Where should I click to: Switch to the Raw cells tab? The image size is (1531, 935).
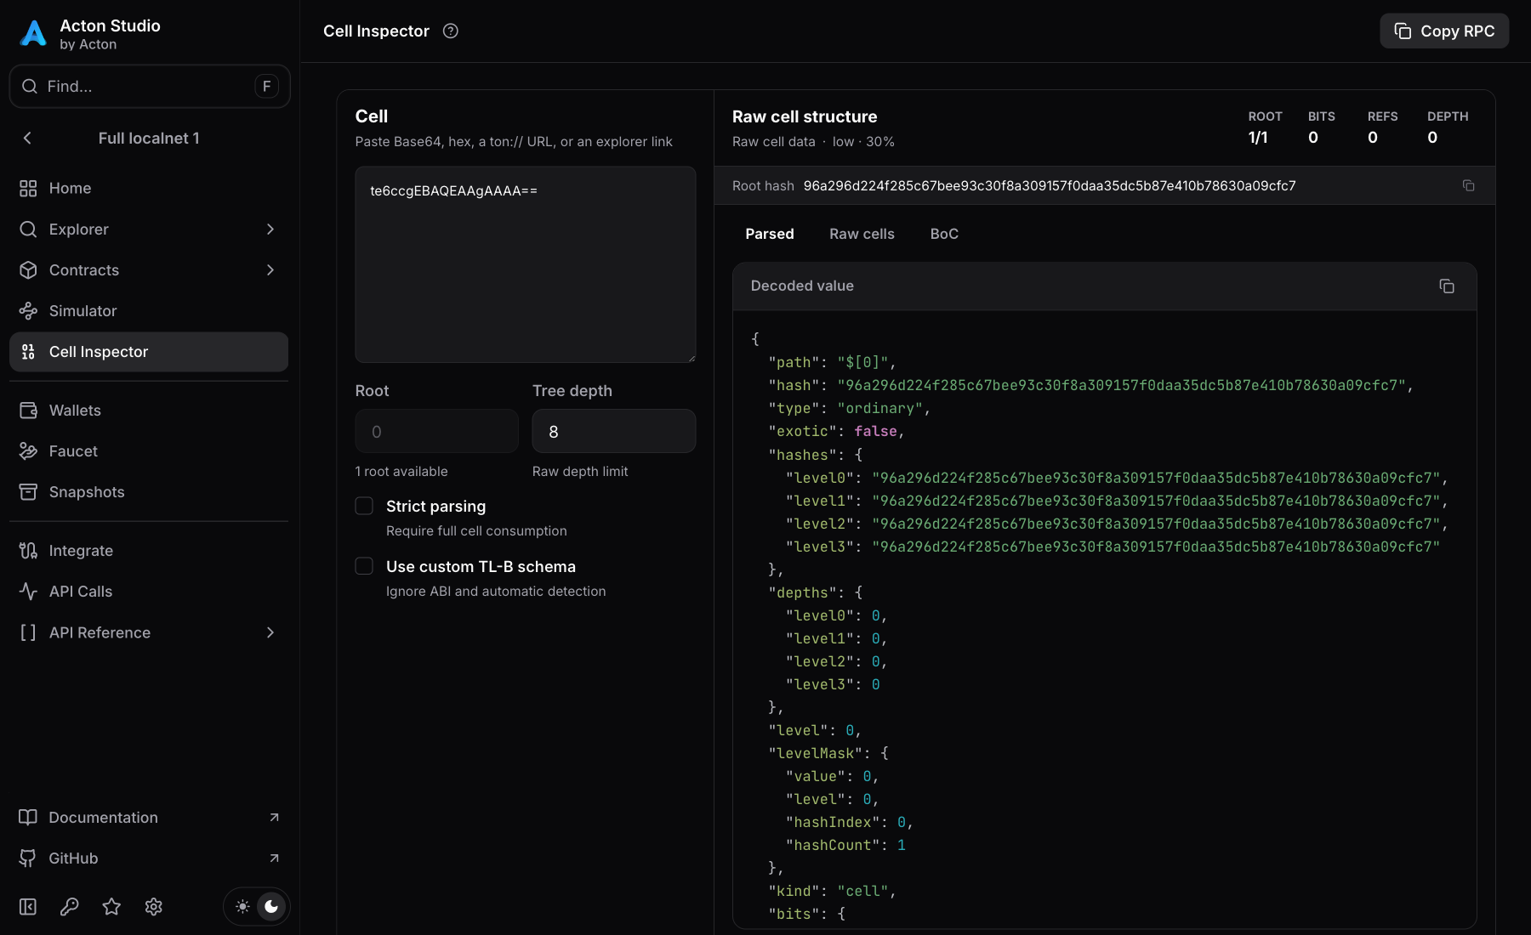tap(862, 234)
